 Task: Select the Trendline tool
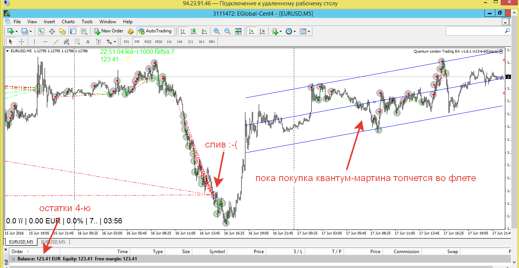(x=56, y=42)
